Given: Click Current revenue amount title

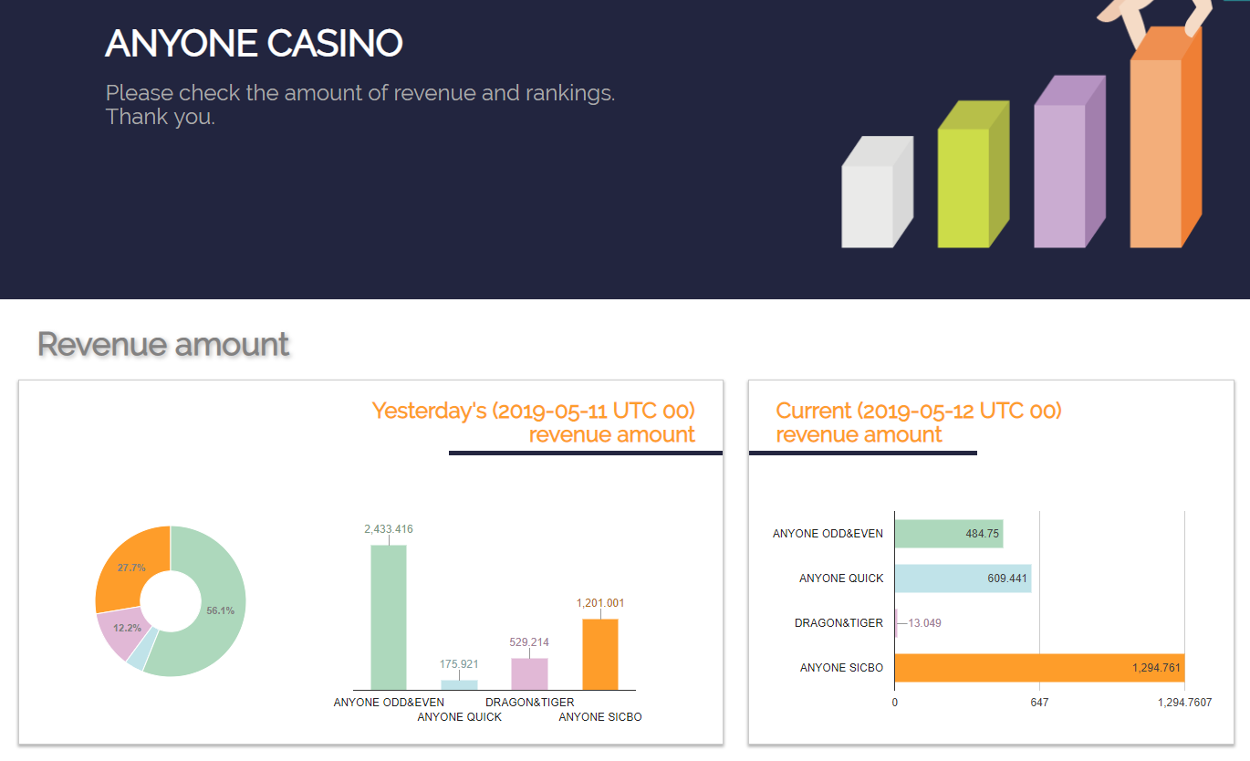Looking at the screenshot, I should click(x=919, y=422).
